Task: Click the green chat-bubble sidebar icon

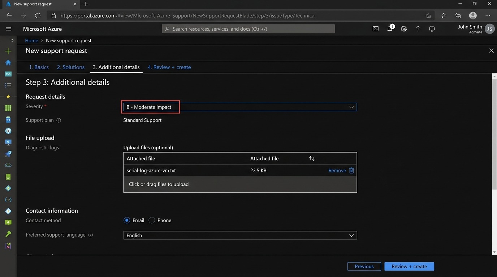Action: 8,223
